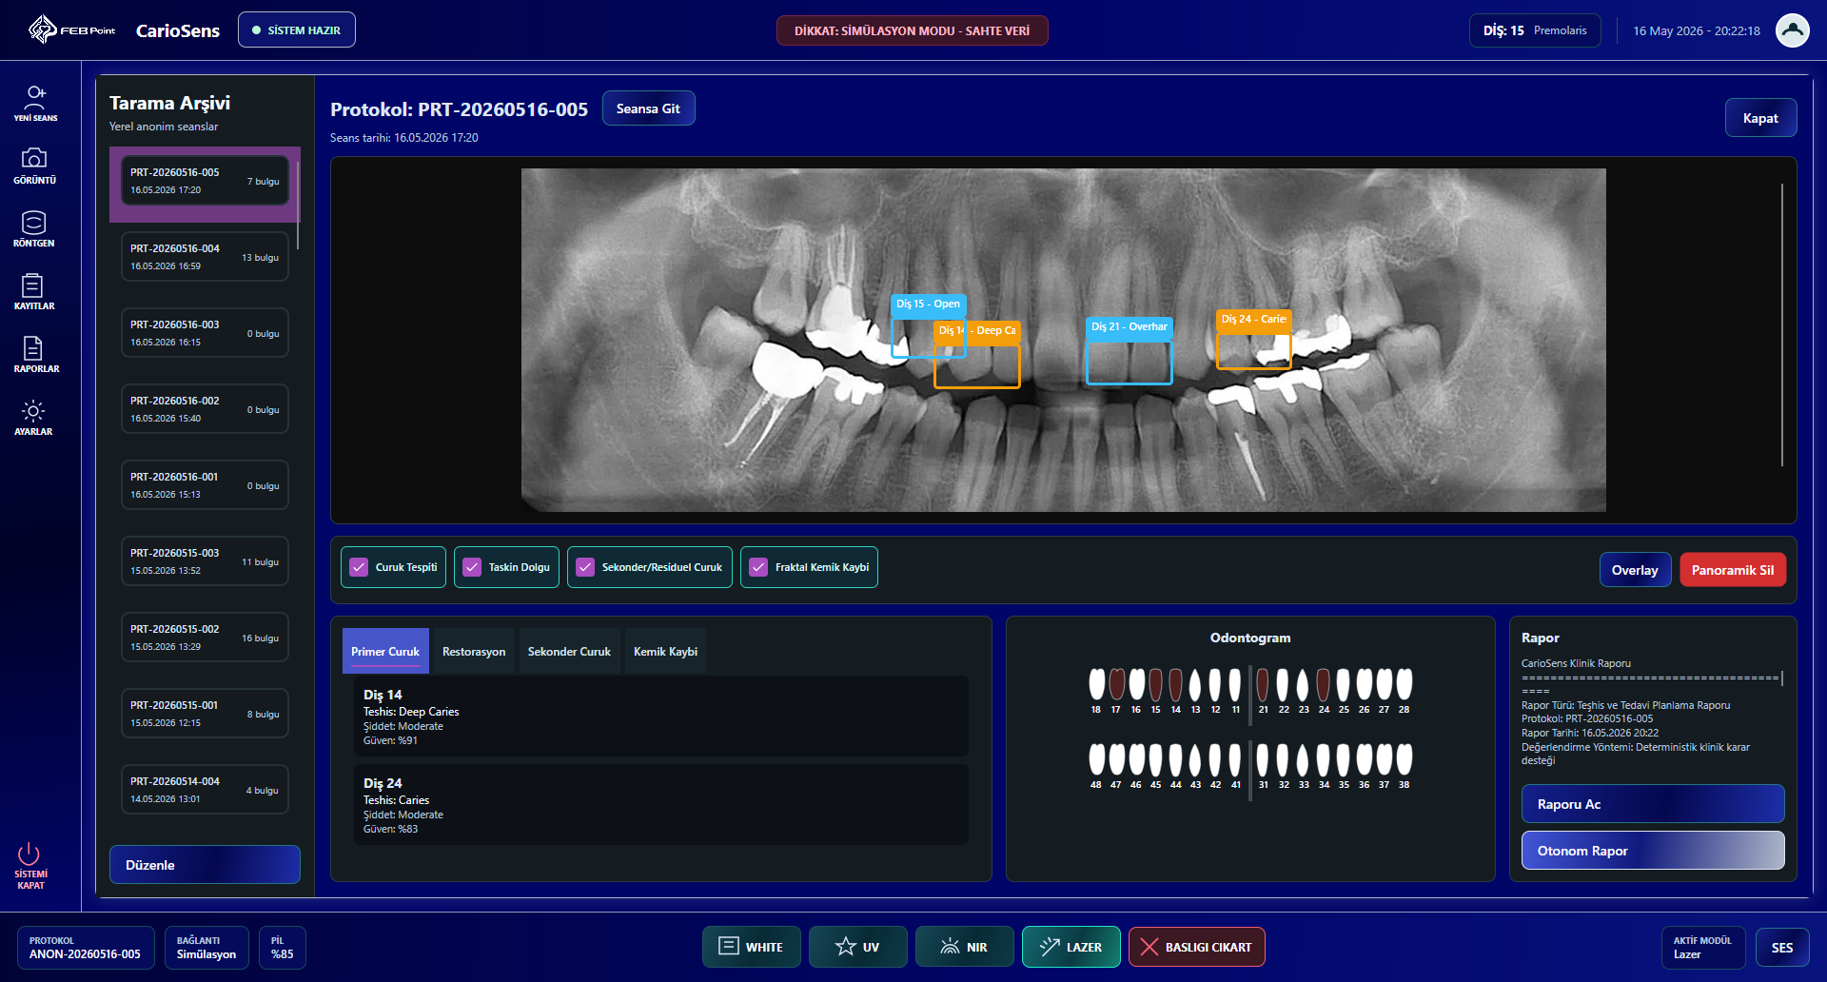The height and width of the screenshot is (982, 1827).
Task: Click the Aktif Modül Lazer status box
Action: pos(1703,948)
